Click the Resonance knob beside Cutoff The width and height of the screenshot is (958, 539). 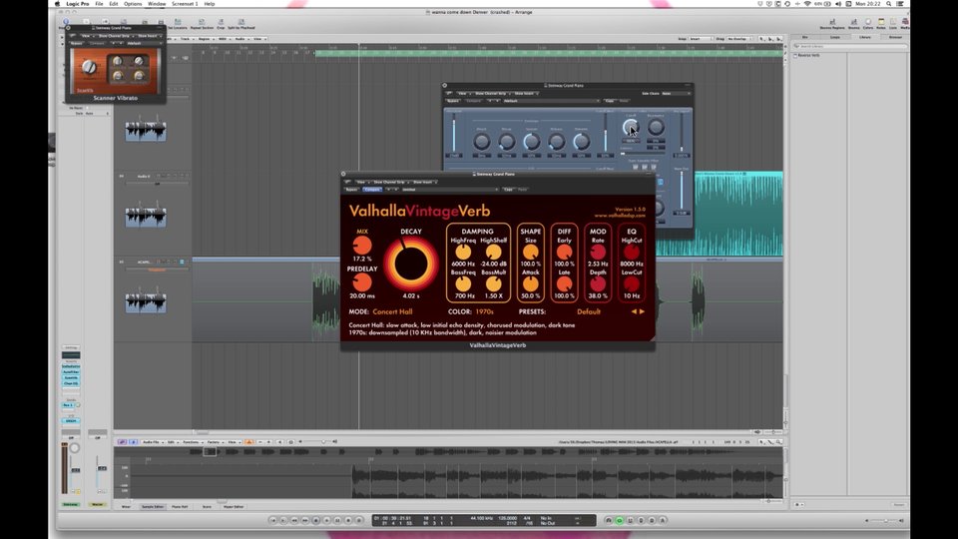point(656,127)
